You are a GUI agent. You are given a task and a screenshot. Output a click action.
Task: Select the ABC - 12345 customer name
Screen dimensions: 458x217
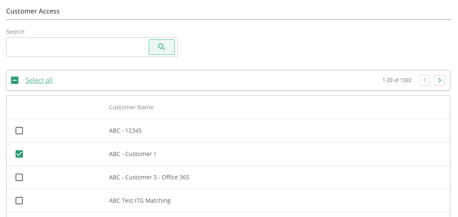(125, 131)
